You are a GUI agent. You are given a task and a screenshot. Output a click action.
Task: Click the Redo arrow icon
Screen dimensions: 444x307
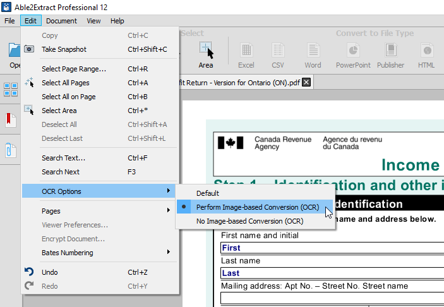(x=29, y=286)
